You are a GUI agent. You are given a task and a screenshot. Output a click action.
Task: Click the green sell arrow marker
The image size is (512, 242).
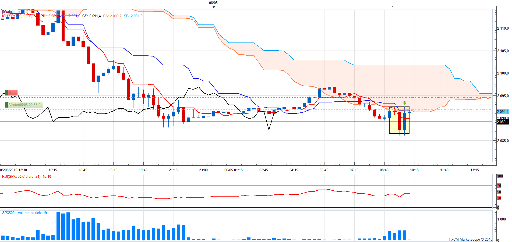click(404, 103)
